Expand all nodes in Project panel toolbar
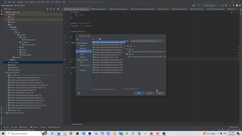This screenshot has width=242, height=136. tap(51, 9)
